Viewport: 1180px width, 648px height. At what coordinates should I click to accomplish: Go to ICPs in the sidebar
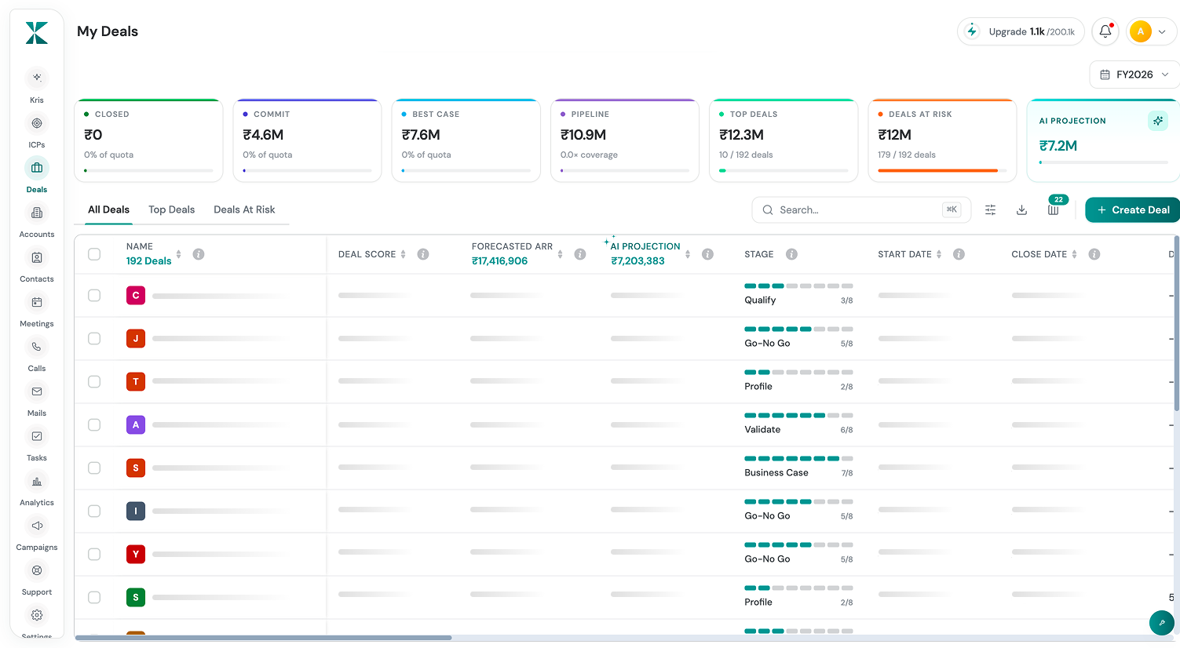click(37, 123)
